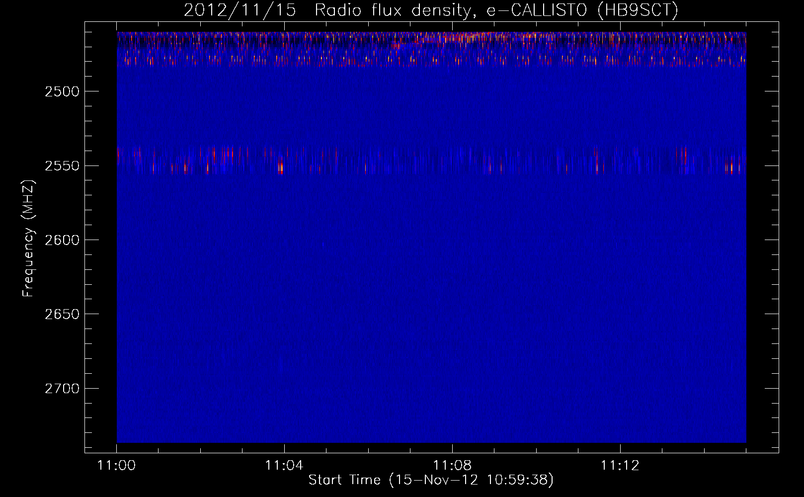804x497 pixels.
Task: Click the 2650 frequency tick label
Action: 62,314
